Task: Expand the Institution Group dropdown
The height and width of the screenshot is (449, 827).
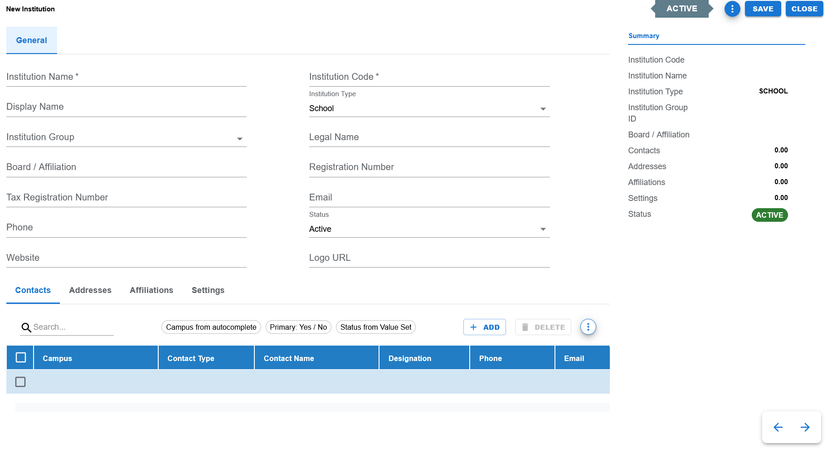Action: point(126,137)
